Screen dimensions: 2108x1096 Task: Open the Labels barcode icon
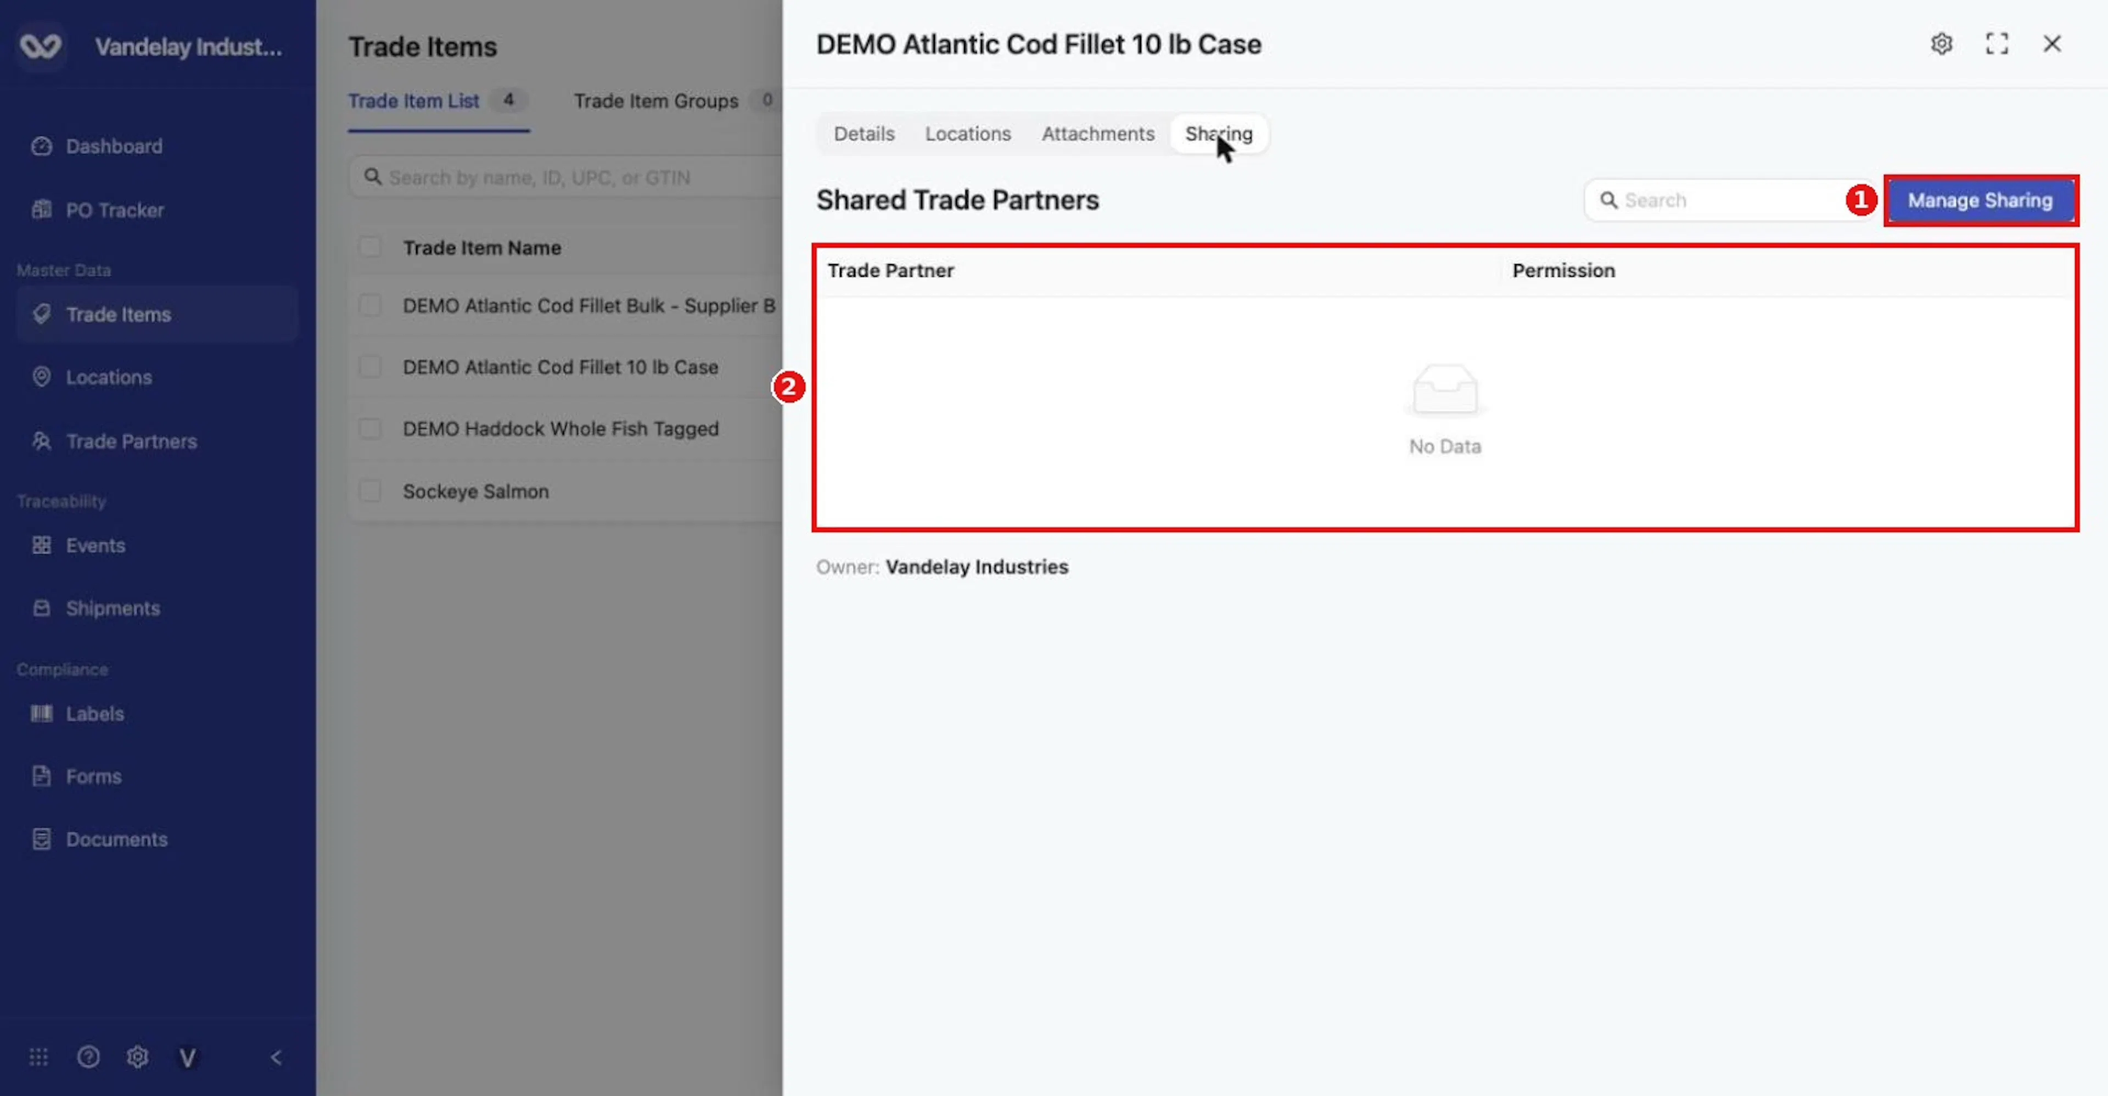(41, 714)
